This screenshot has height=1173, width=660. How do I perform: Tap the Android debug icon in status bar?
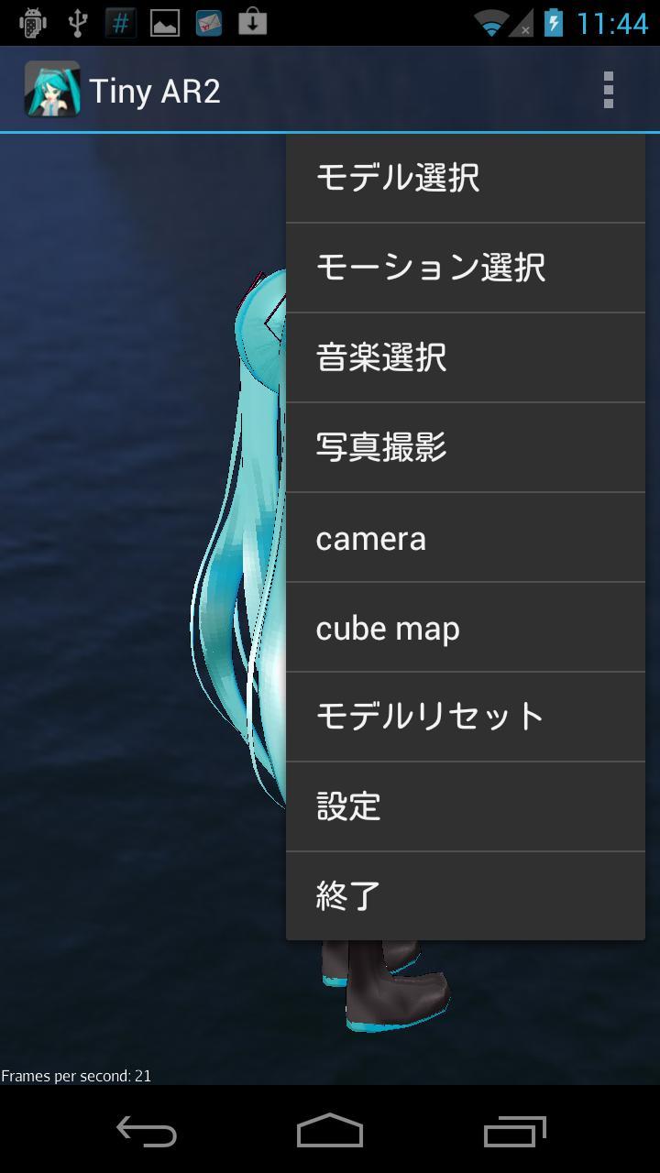32,23
